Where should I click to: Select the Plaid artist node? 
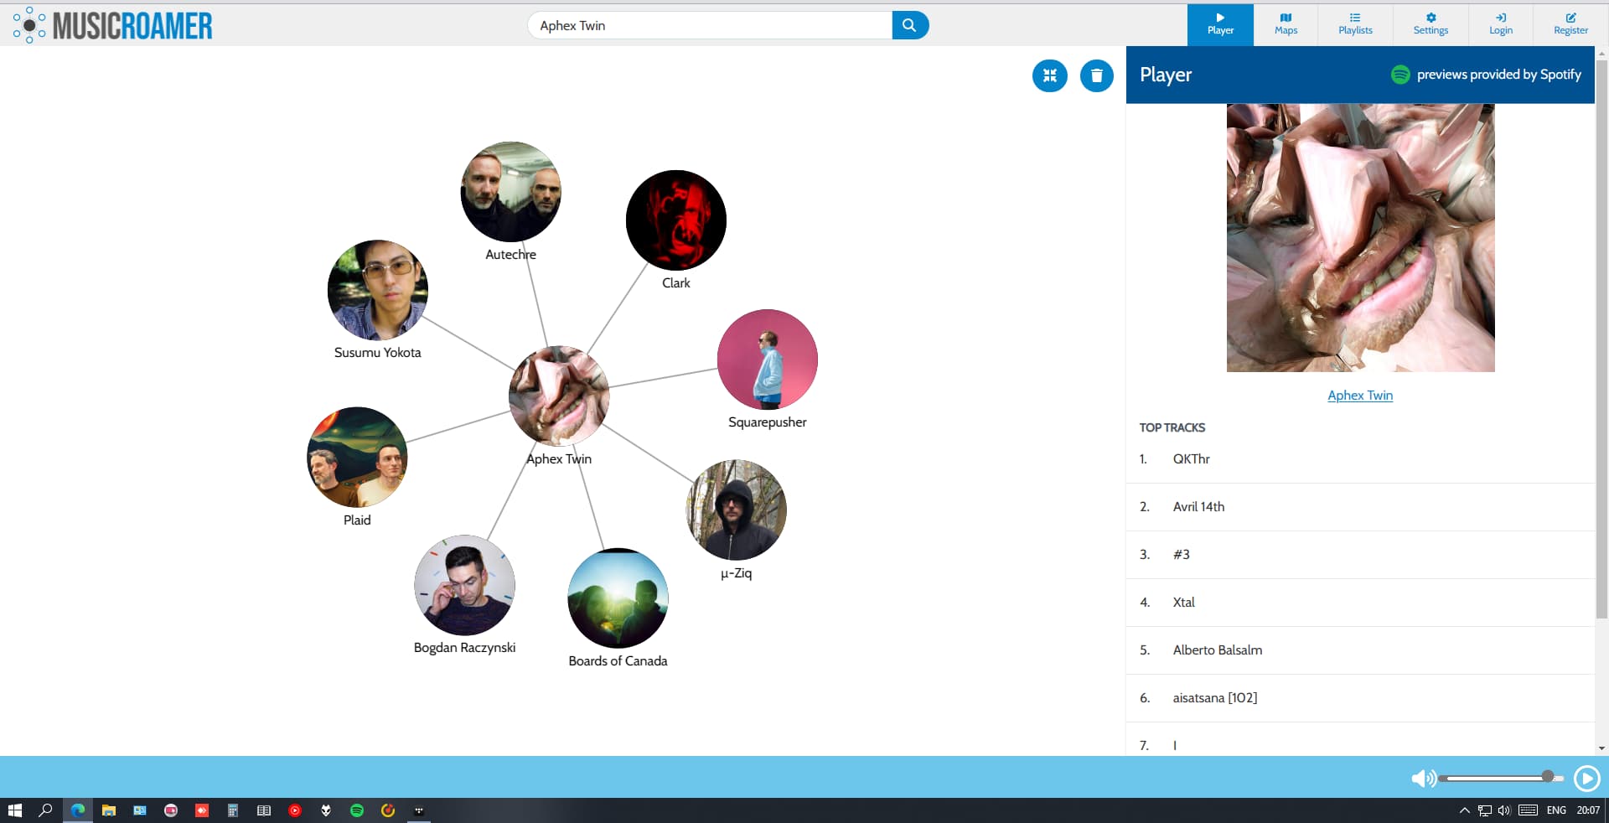(357, 457)
